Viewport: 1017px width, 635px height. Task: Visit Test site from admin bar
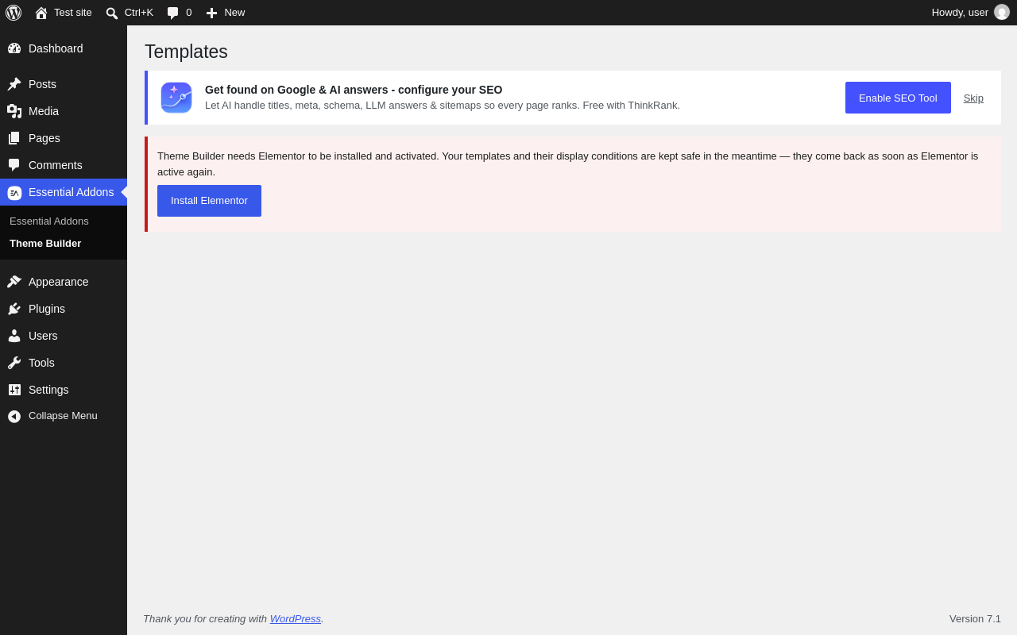coord(64,13)
